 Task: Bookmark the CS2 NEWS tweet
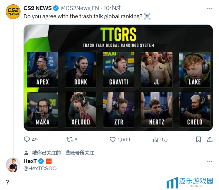pyautogui.click(x=198, y=139)
